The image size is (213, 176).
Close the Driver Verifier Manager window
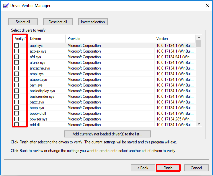(x=207, y=5)
